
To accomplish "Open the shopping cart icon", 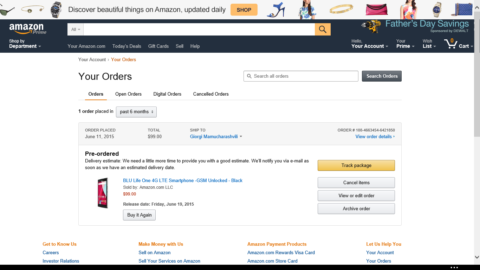I will coord(450,44).
